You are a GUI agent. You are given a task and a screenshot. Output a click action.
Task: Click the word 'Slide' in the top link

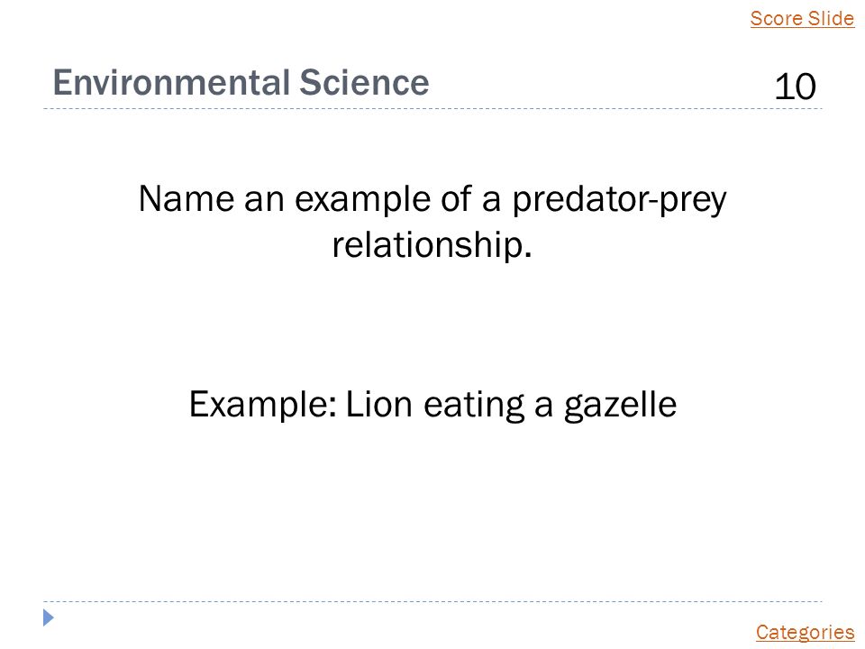832,18
